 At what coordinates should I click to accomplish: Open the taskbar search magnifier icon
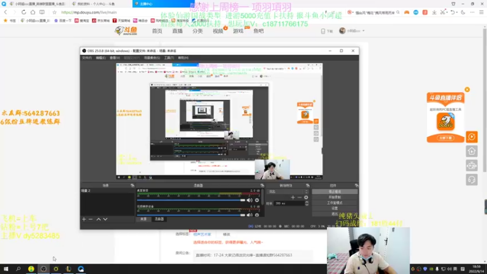[x=18, y=269]
